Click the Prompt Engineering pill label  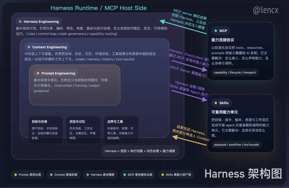tap(56, 73)
